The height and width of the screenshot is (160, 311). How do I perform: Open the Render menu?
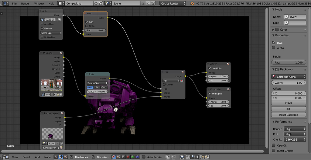coord(26,4)
